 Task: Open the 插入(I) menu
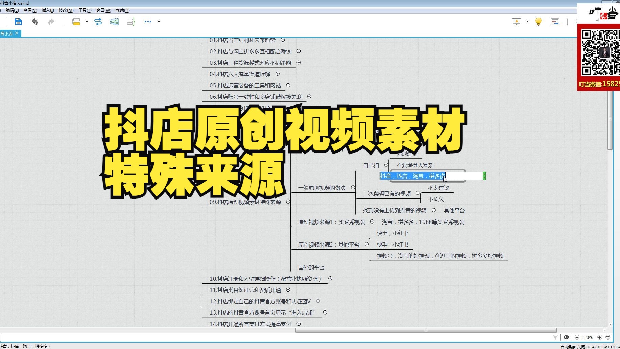tap(48, 10)
